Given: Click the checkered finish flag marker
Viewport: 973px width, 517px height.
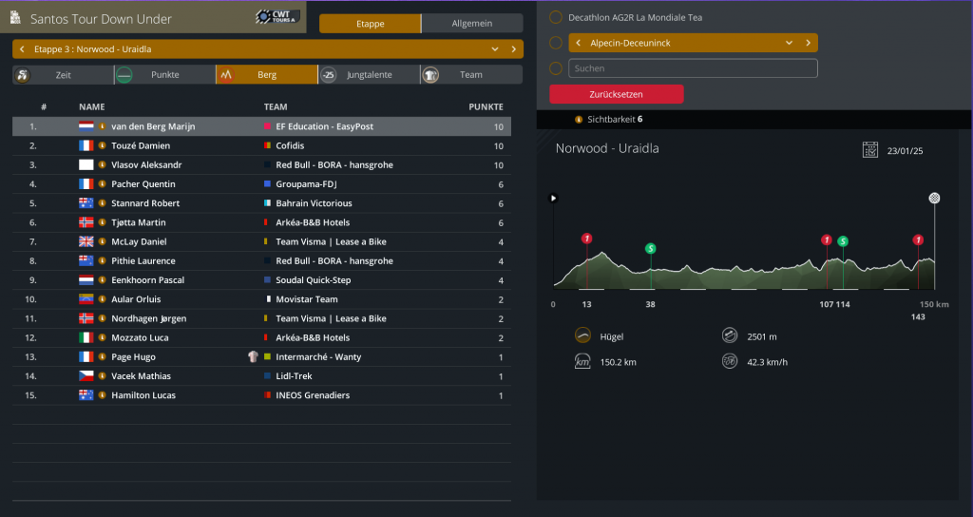Looking at the screenshot, I should (x=934, y=198).
